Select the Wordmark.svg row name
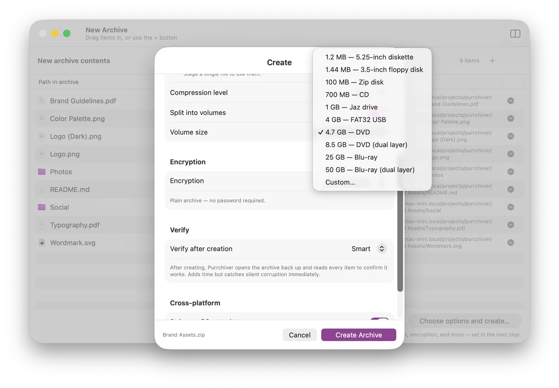The width and height of the screenshot is (559, 388). click(x=73, y=243)
